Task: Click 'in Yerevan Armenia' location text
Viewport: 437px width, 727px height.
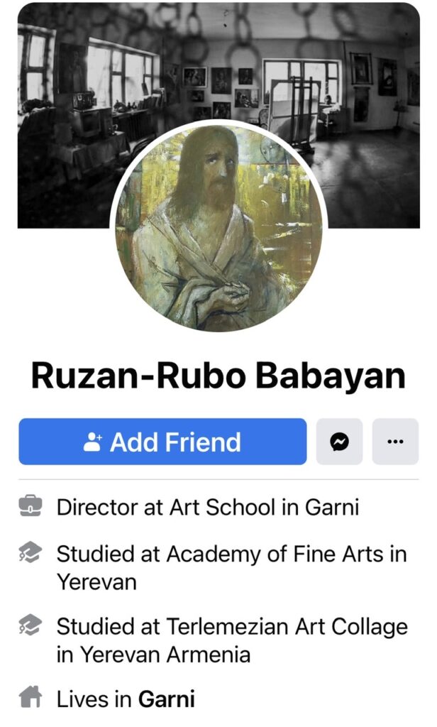Action: pyautogui.click(x=153, y=655)
